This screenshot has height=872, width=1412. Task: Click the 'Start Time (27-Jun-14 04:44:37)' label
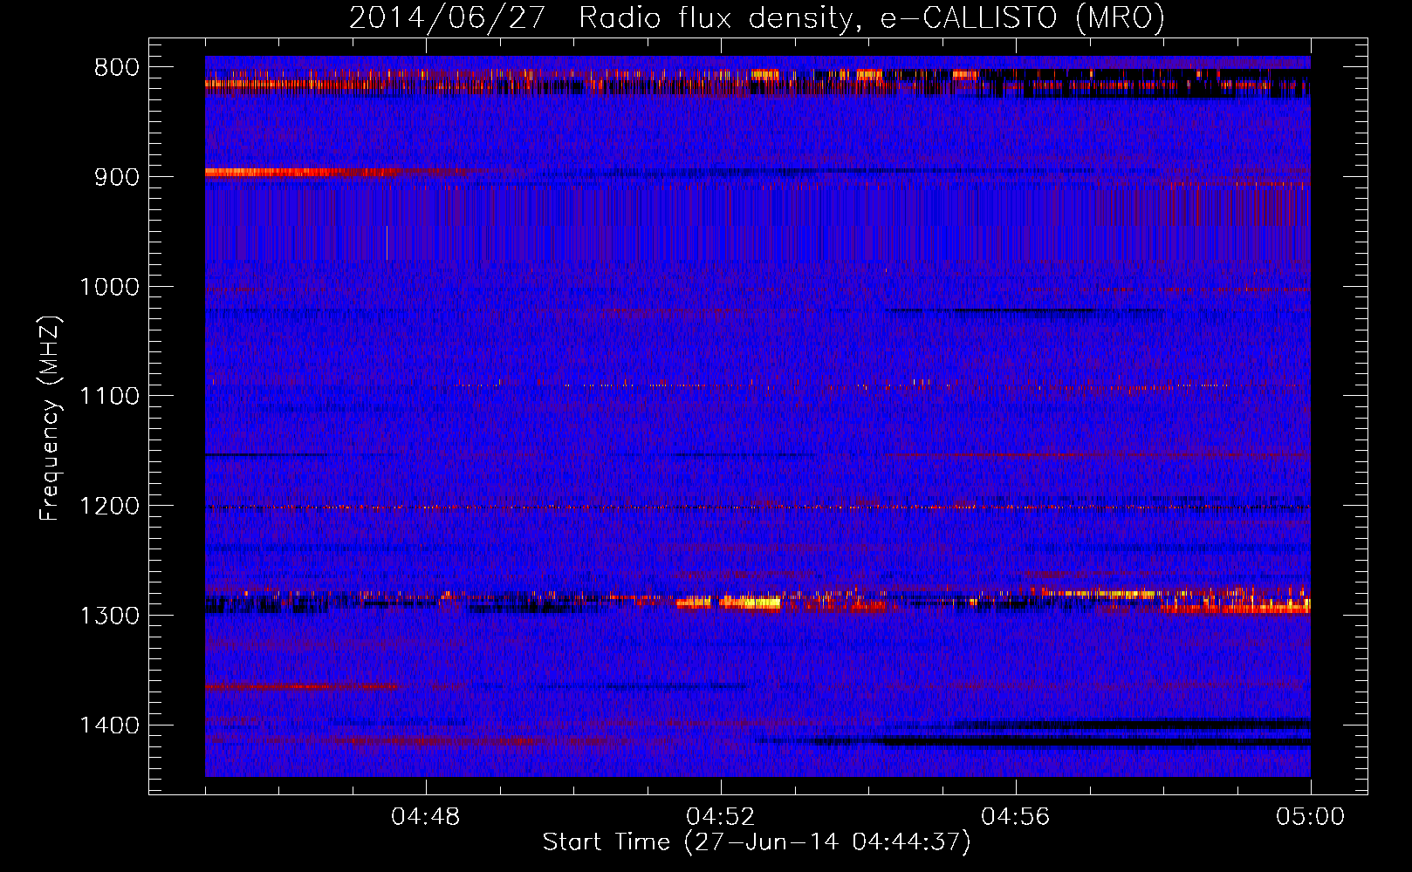[x=757, y=842]
